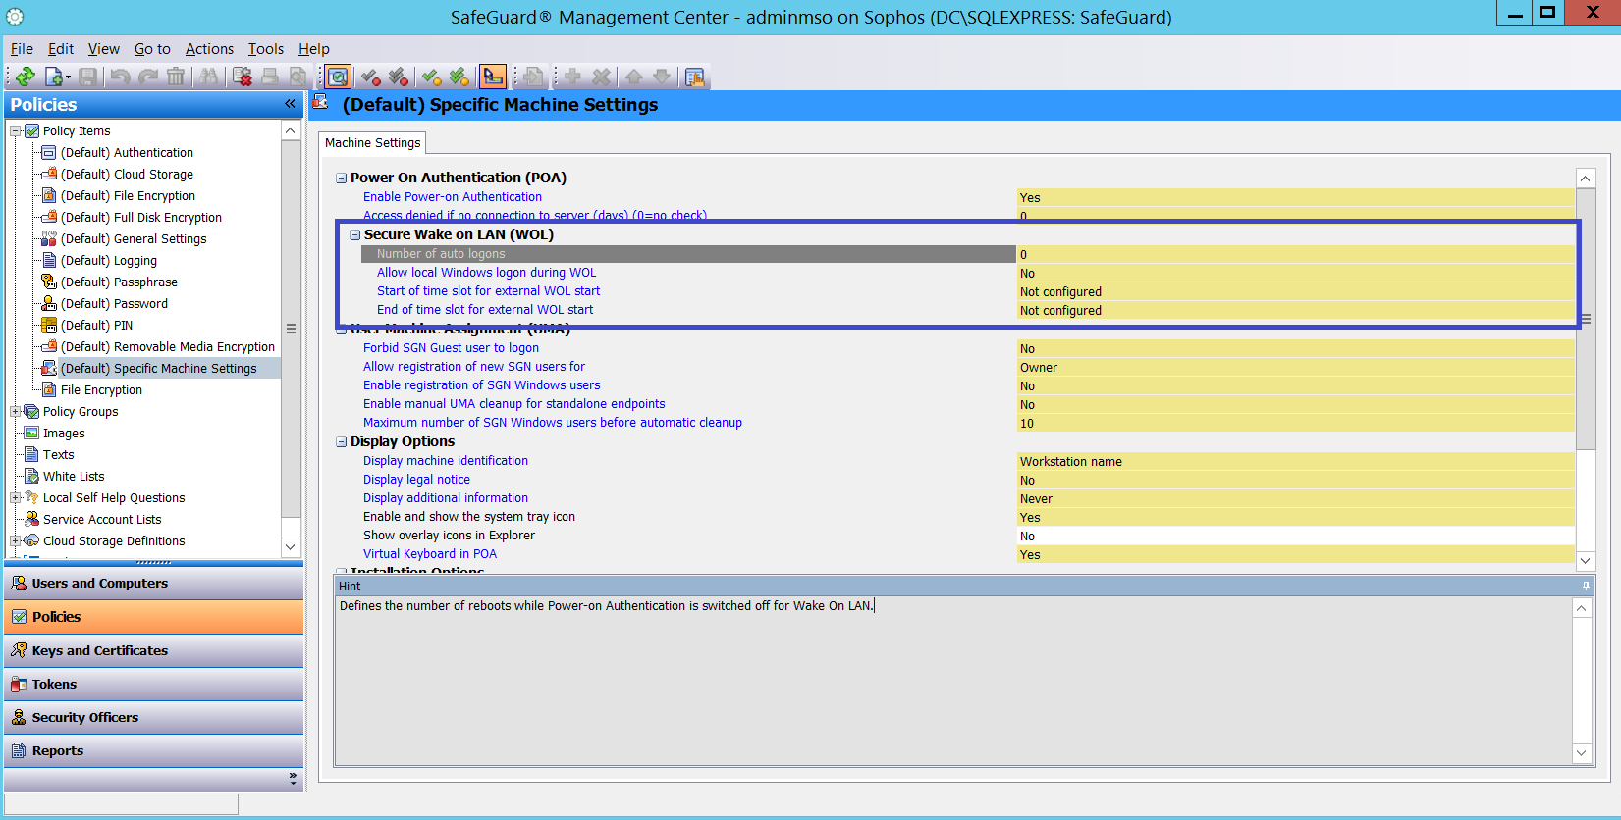Image resolution: width=1621 pixels, height=820 pixels.
Task: Open the File menu
Action: pyautogui.click(x=22, y=49)
